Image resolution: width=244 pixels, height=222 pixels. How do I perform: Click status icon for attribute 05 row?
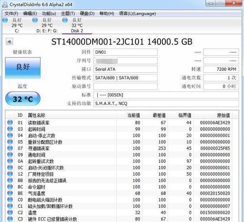point(10,142)
